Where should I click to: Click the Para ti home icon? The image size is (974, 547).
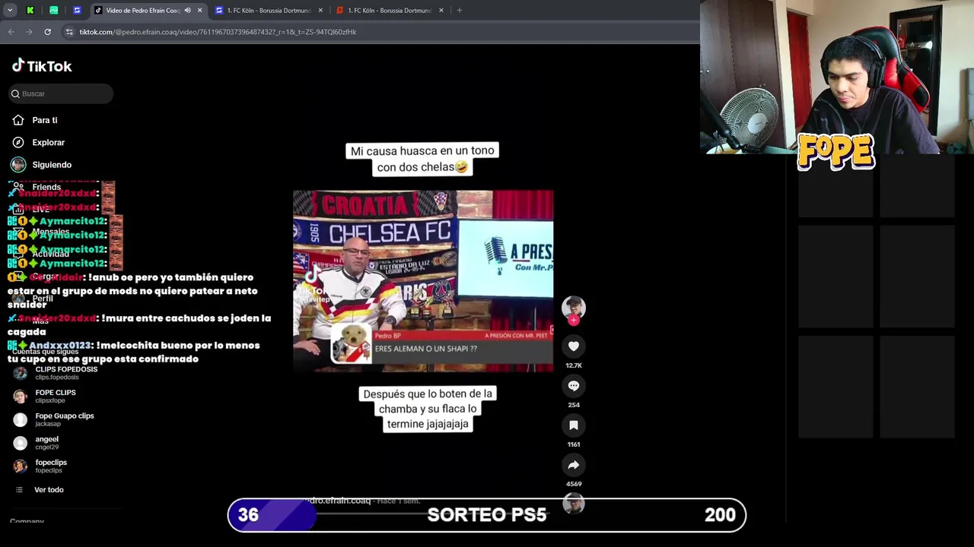pos(18,120)
